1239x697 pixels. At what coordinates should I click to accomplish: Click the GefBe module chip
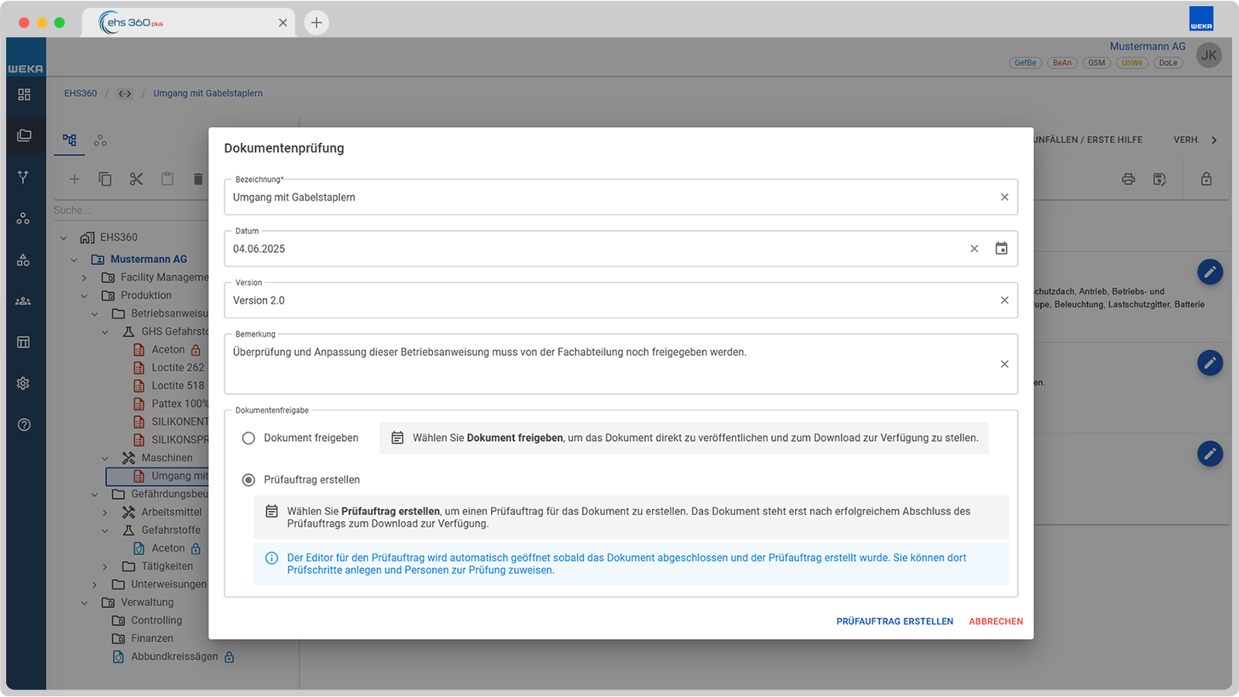[1025, 63]
